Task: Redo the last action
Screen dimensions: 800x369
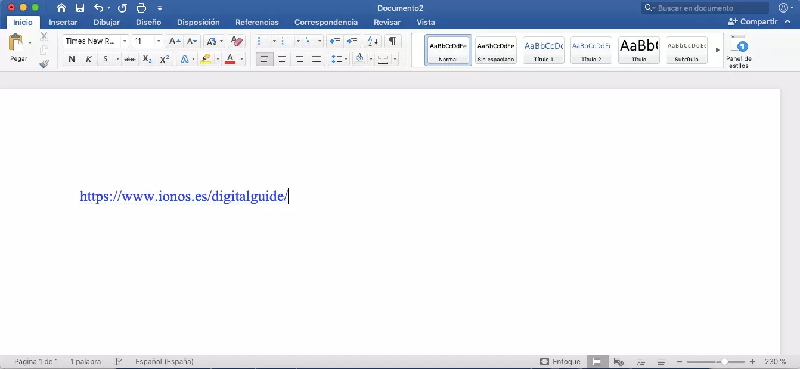Action: [122, 8]
